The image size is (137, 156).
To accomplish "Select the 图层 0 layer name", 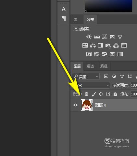I will pyautogui.click(x=100, y=105).
